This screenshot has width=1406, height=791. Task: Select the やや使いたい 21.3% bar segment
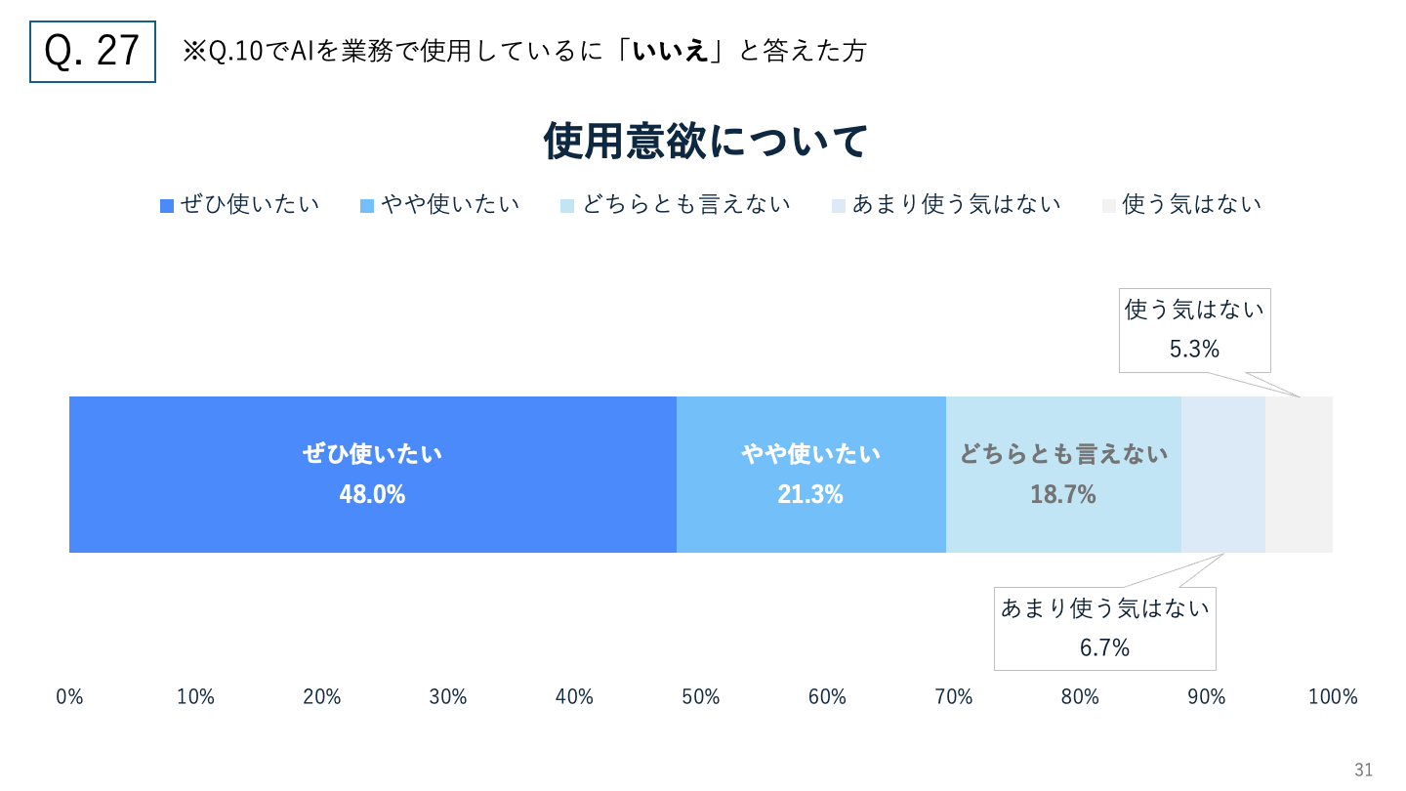pyautogui.click(x=810, y=475)
